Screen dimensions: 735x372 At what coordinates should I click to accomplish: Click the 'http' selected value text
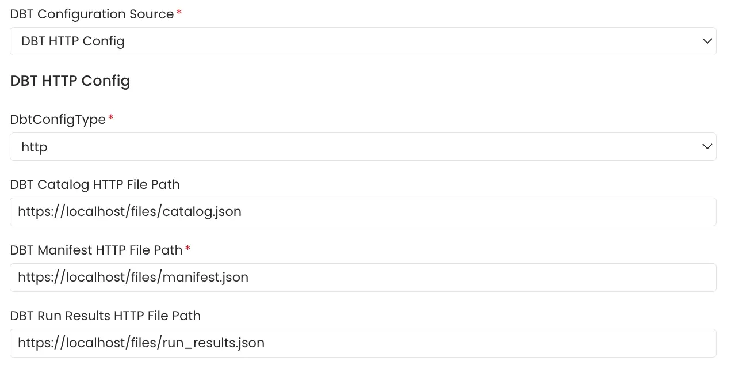pos(35,147)
